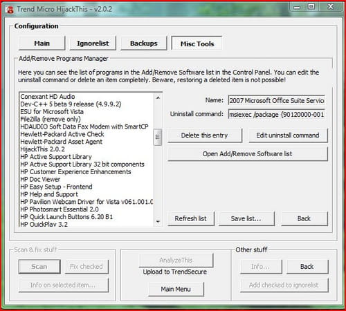Select the Misc Tools tab
Screen dimensions: 346x311
[x=197, y=44]
